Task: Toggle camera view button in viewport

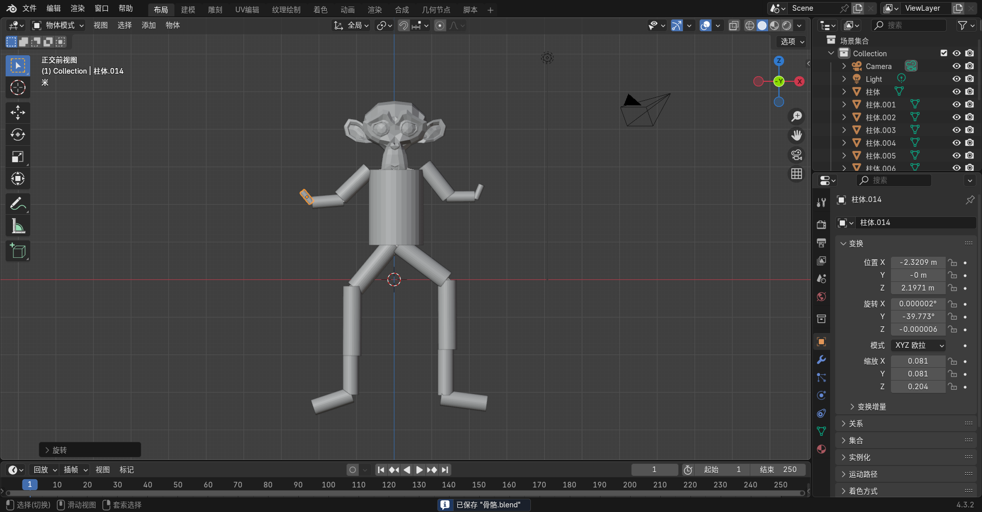Action: pyautogui.click(x=796, y=155)
